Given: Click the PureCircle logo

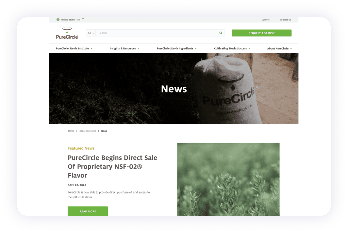Looking at the screenshot, I should click(67, 33).
